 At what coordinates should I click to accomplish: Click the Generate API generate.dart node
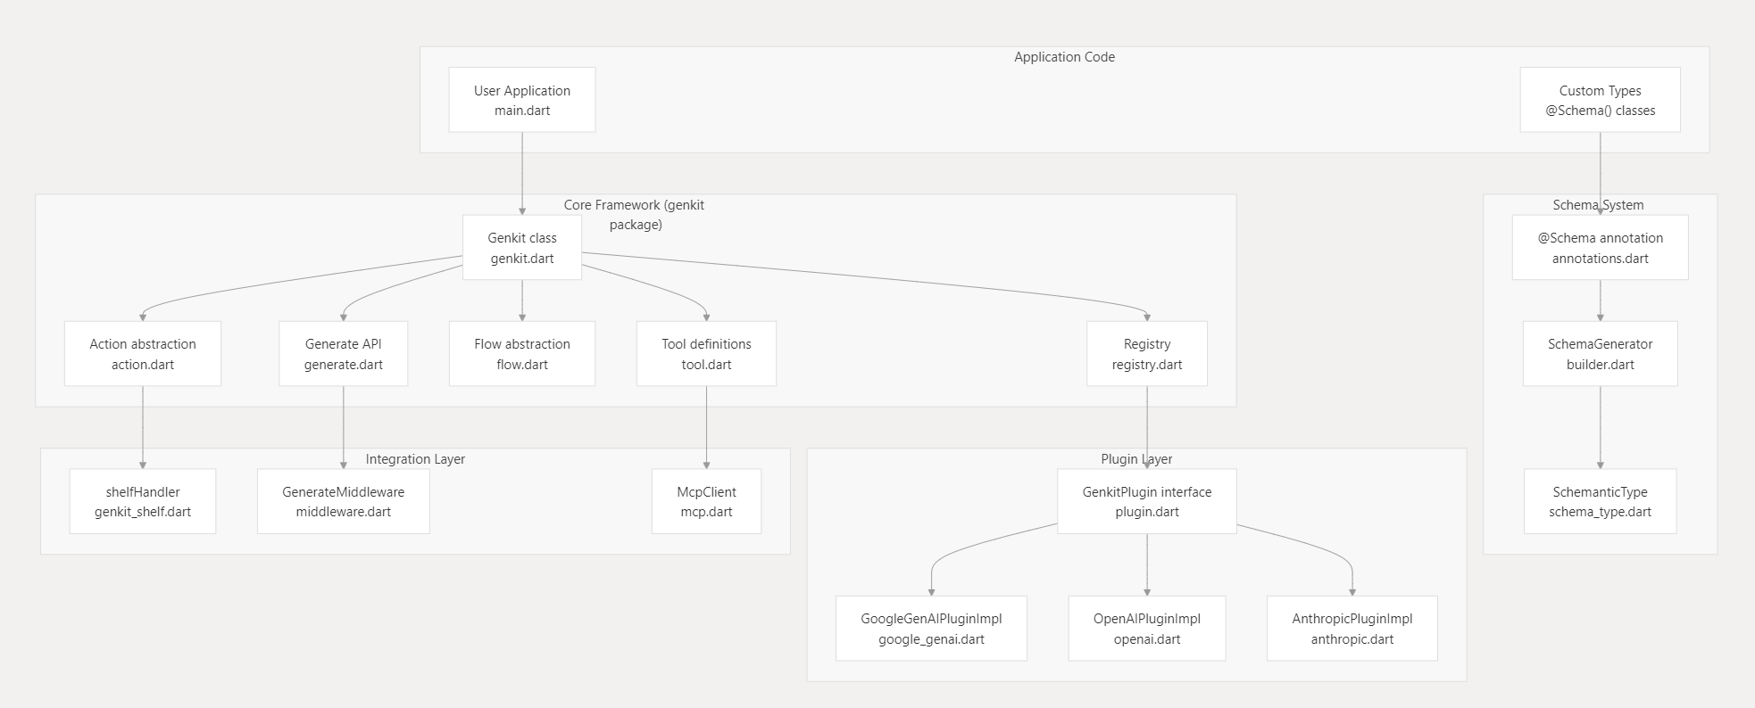[343, 354]
